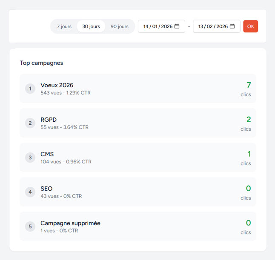Click rank badge number 4

[x=30, y=192]
